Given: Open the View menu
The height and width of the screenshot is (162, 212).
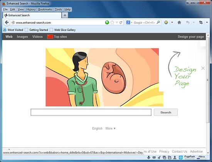Looking at the screenshot, I should click(21, 9).
